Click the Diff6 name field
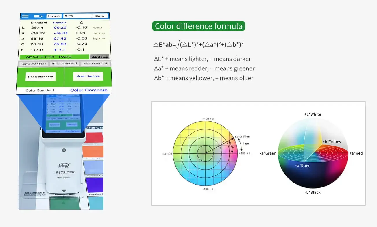Screen dimensions: 377x227 pos(77,16)
